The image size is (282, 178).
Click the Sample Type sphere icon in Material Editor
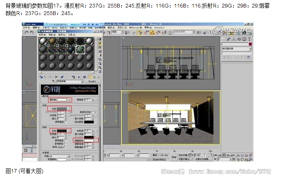coord(100,39)
